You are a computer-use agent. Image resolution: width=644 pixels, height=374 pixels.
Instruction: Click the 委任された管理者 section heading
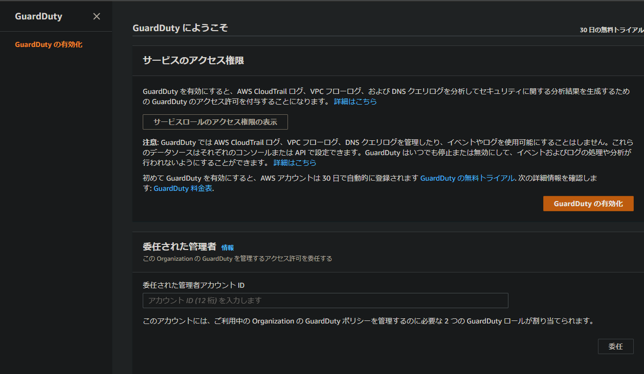180,247
